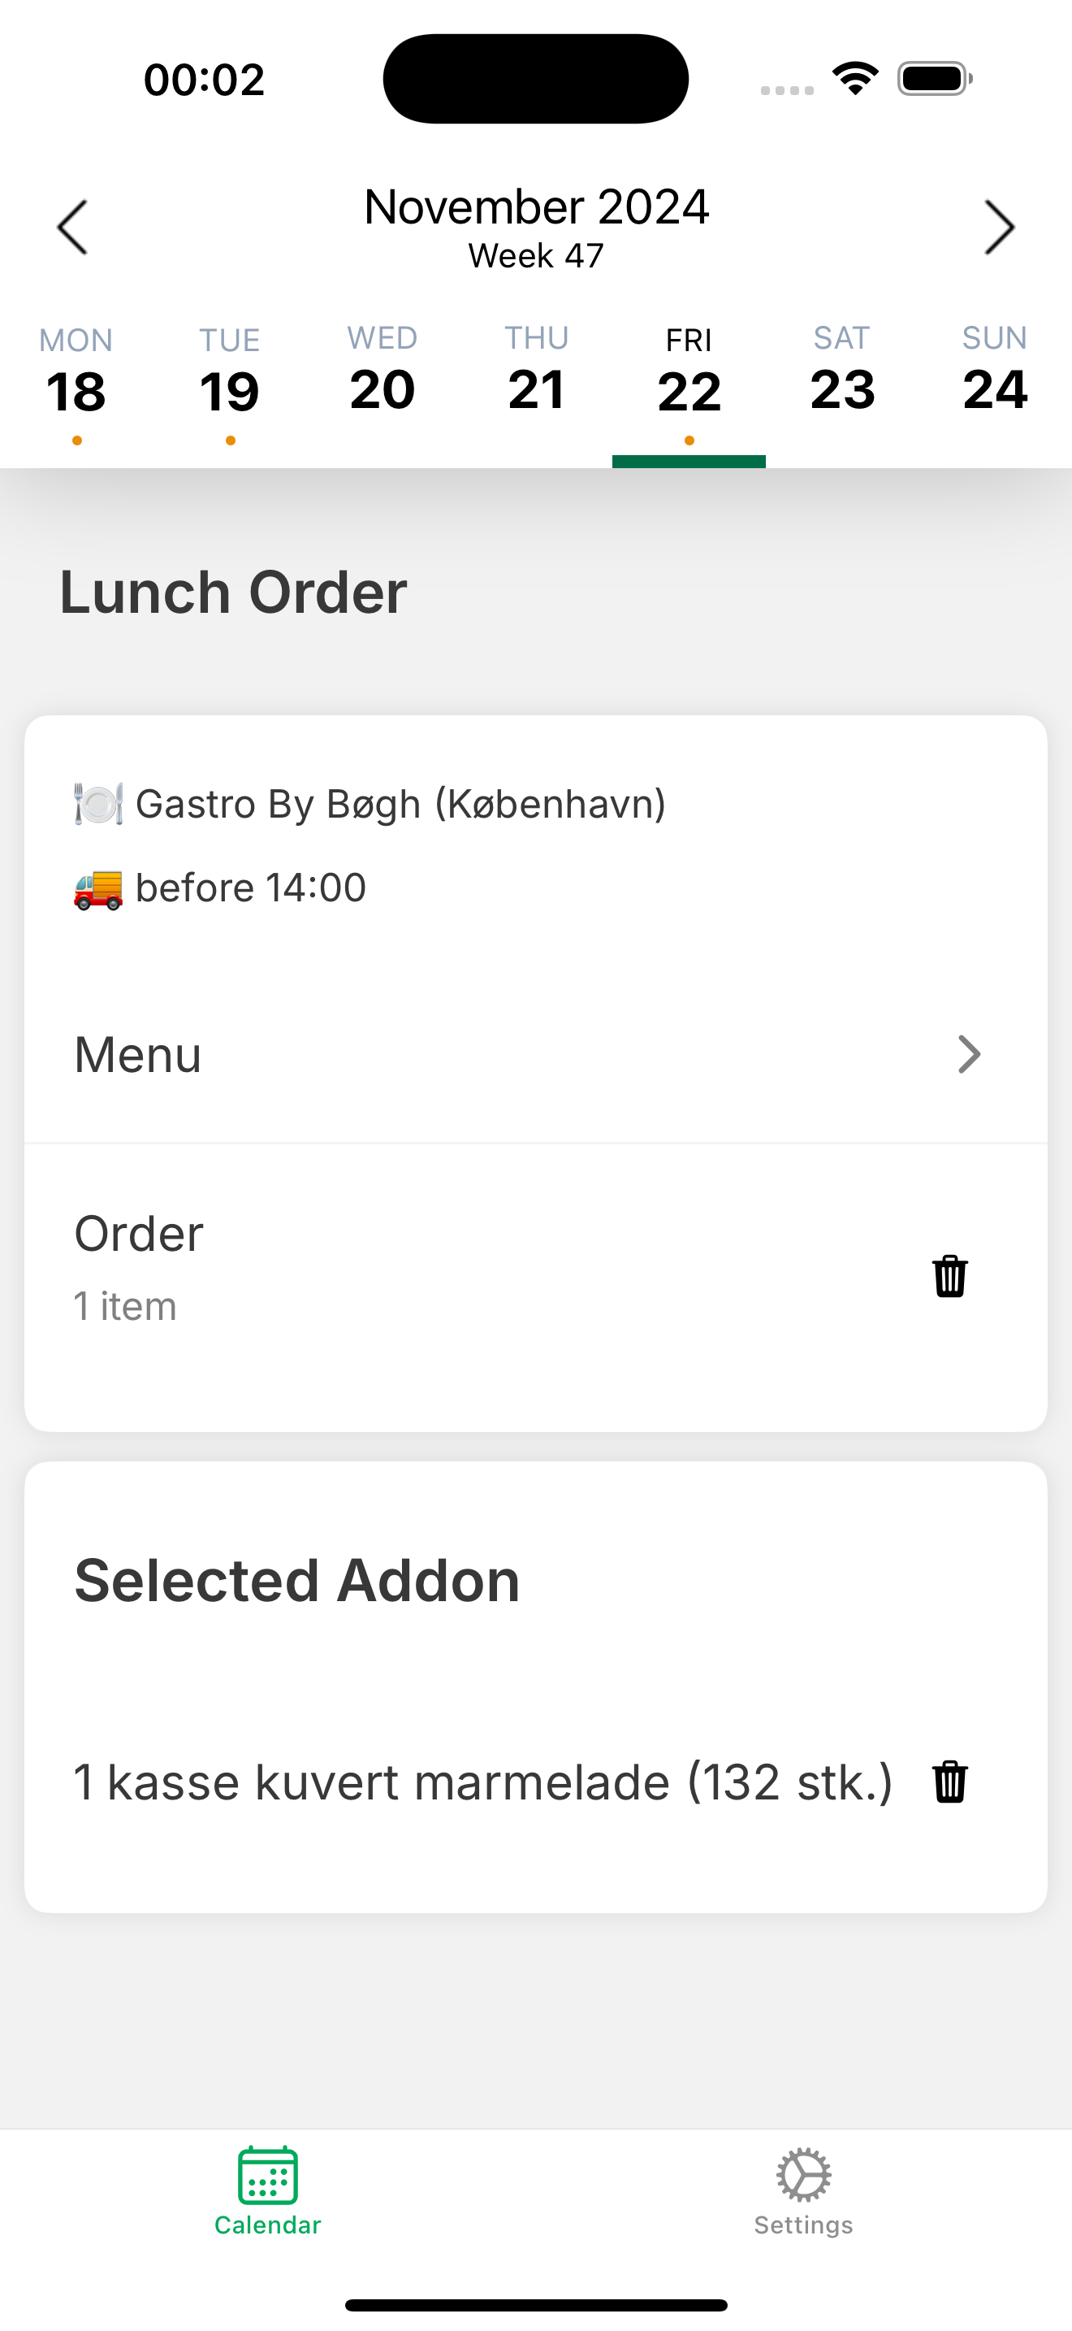The image size is (1072, 2331).
Task: Expand the Menu row chevron
Action: pos(969,1054)
